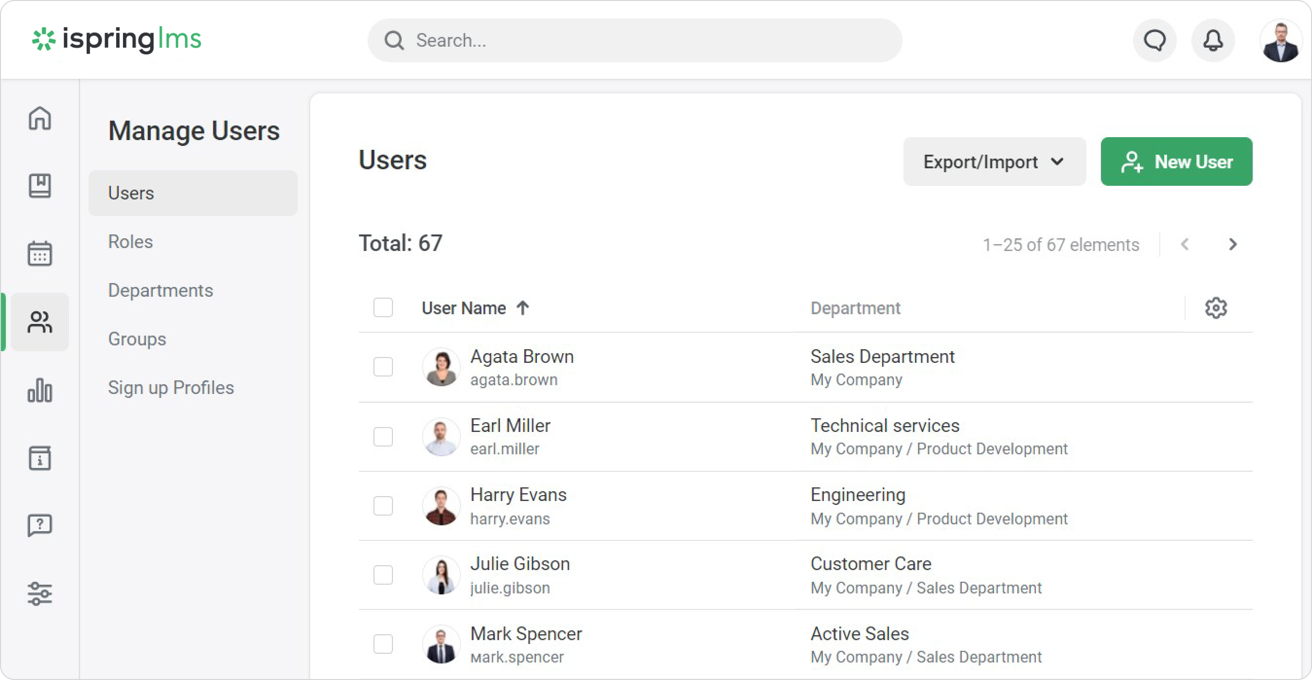Check the select-all users checkbox
1312x680 pixels.
[x=383, y=308]
